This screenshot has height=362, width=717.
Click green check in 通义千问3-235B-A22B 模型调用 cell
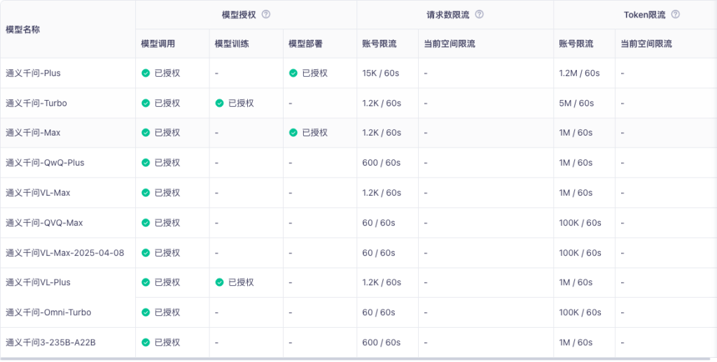click(146, 342)
